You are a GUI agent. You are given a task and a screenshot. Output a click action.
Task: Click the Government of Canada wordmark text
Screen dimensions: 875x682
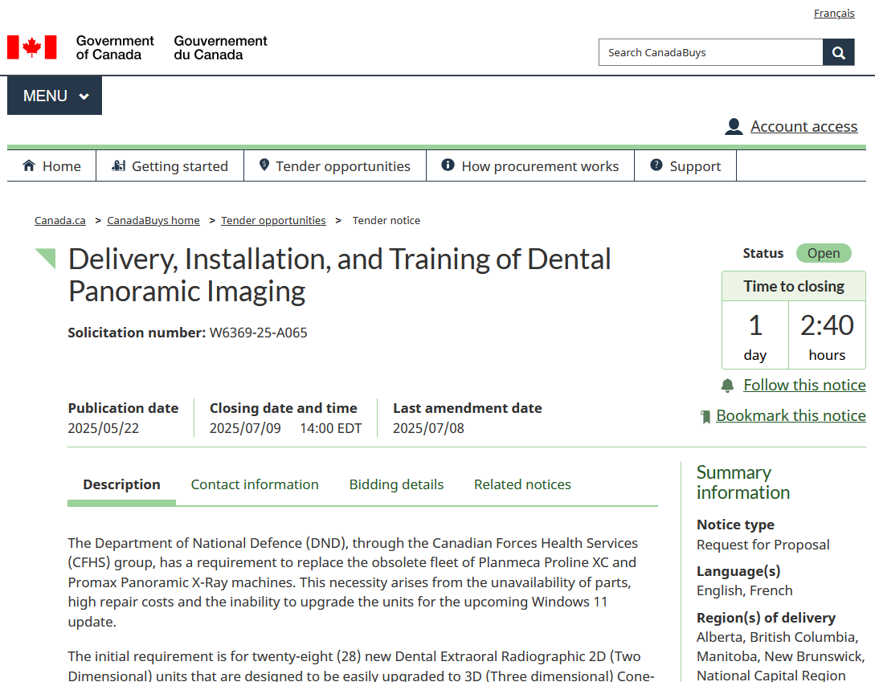click(115, 48)
